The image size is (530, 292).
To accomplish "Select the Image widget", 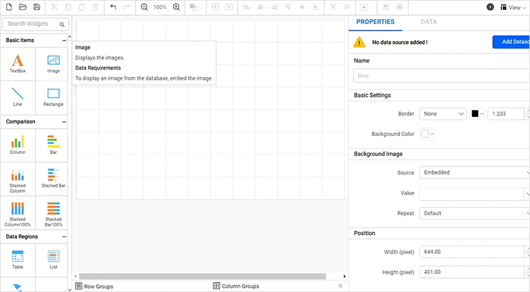I will (53, 64).
